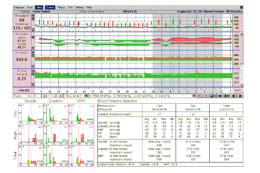Open the Database menu
This screenshot has height=173, width=260.
coord(18,7)
